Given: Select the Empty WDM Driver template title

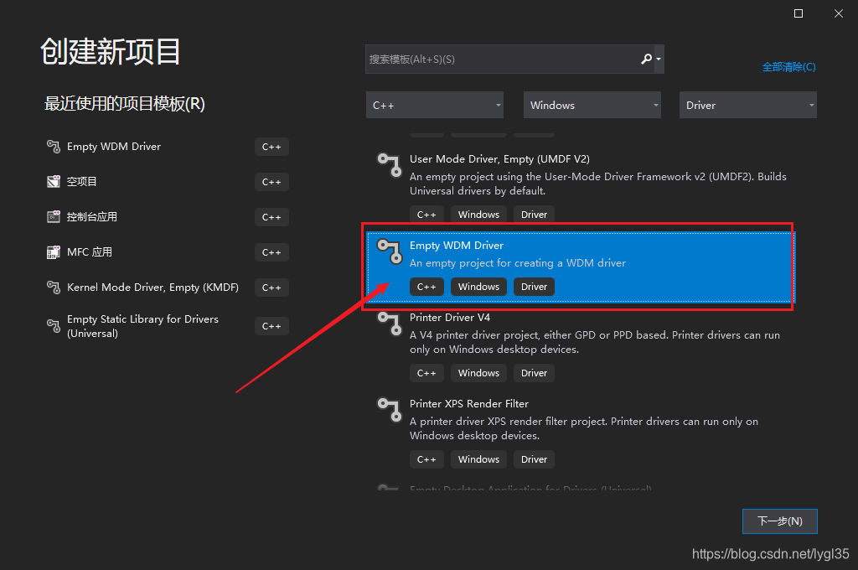Looking at the screenshot, I should point(457,246).
